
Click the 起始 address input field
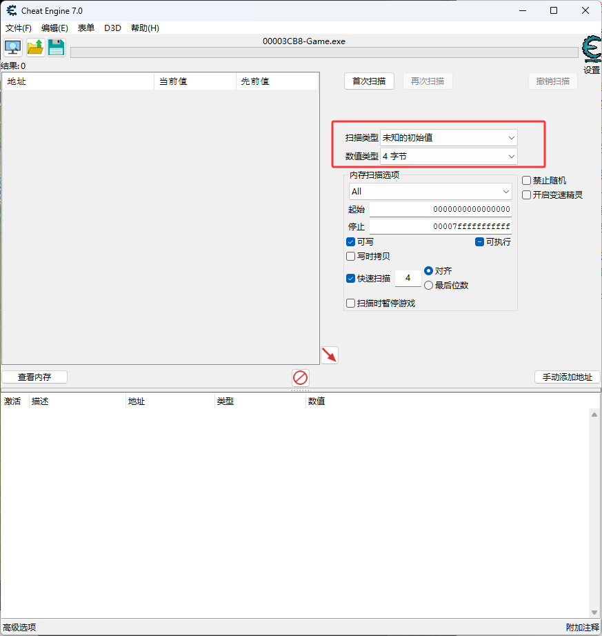[440, 209]
